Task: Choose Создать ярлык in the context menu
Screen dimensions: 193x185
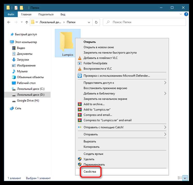Action: click(x=122, y=154)
